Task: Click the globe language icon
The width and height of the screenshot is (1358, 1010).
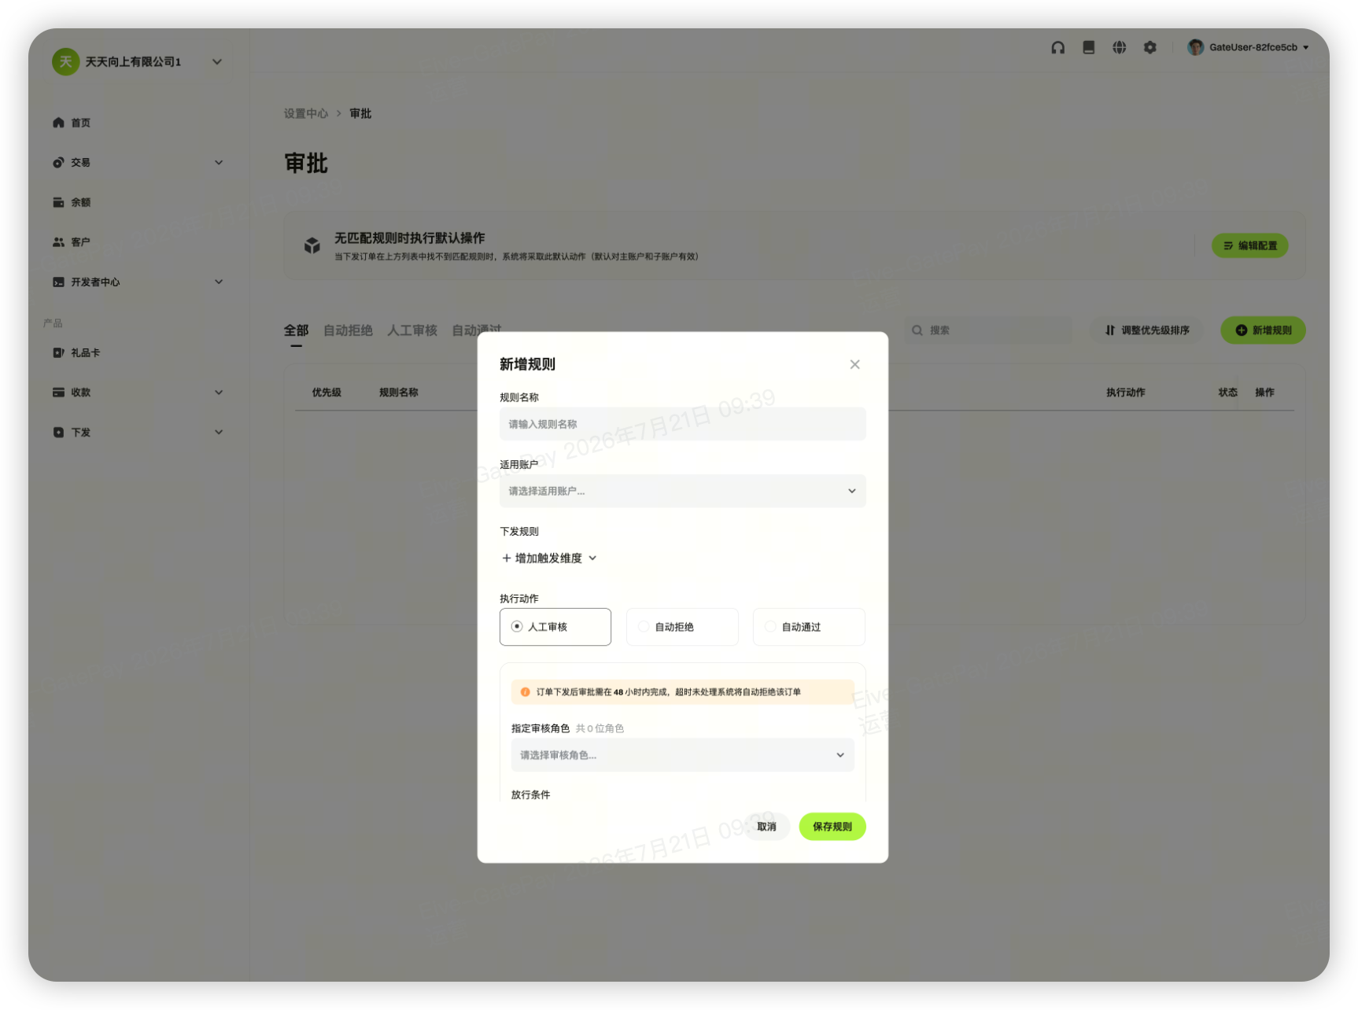Action: click(x=1119, y=47)
